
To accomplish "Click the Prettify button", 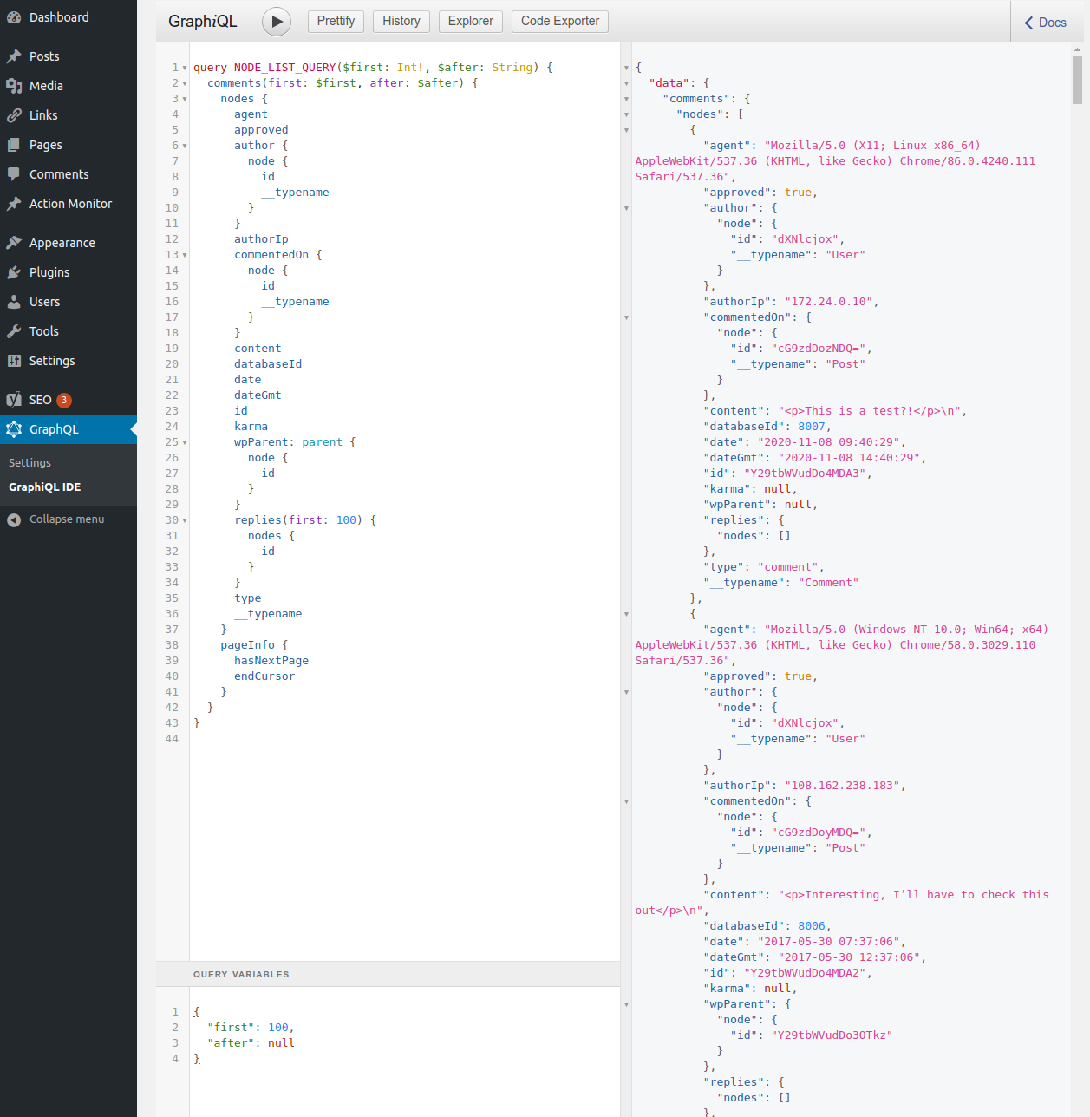I will pyautogui.click(x=336, y=22).
